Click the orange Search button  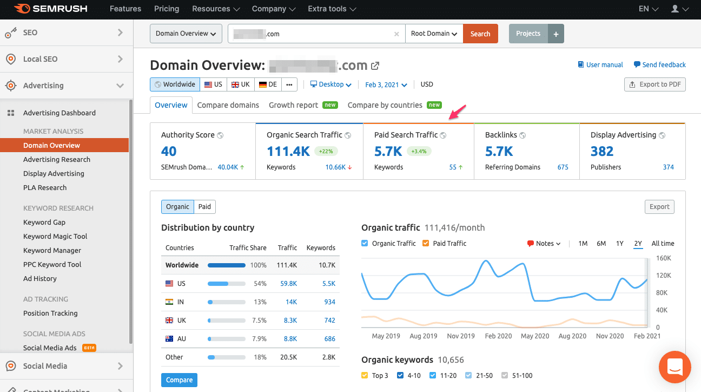coord(480,34)
